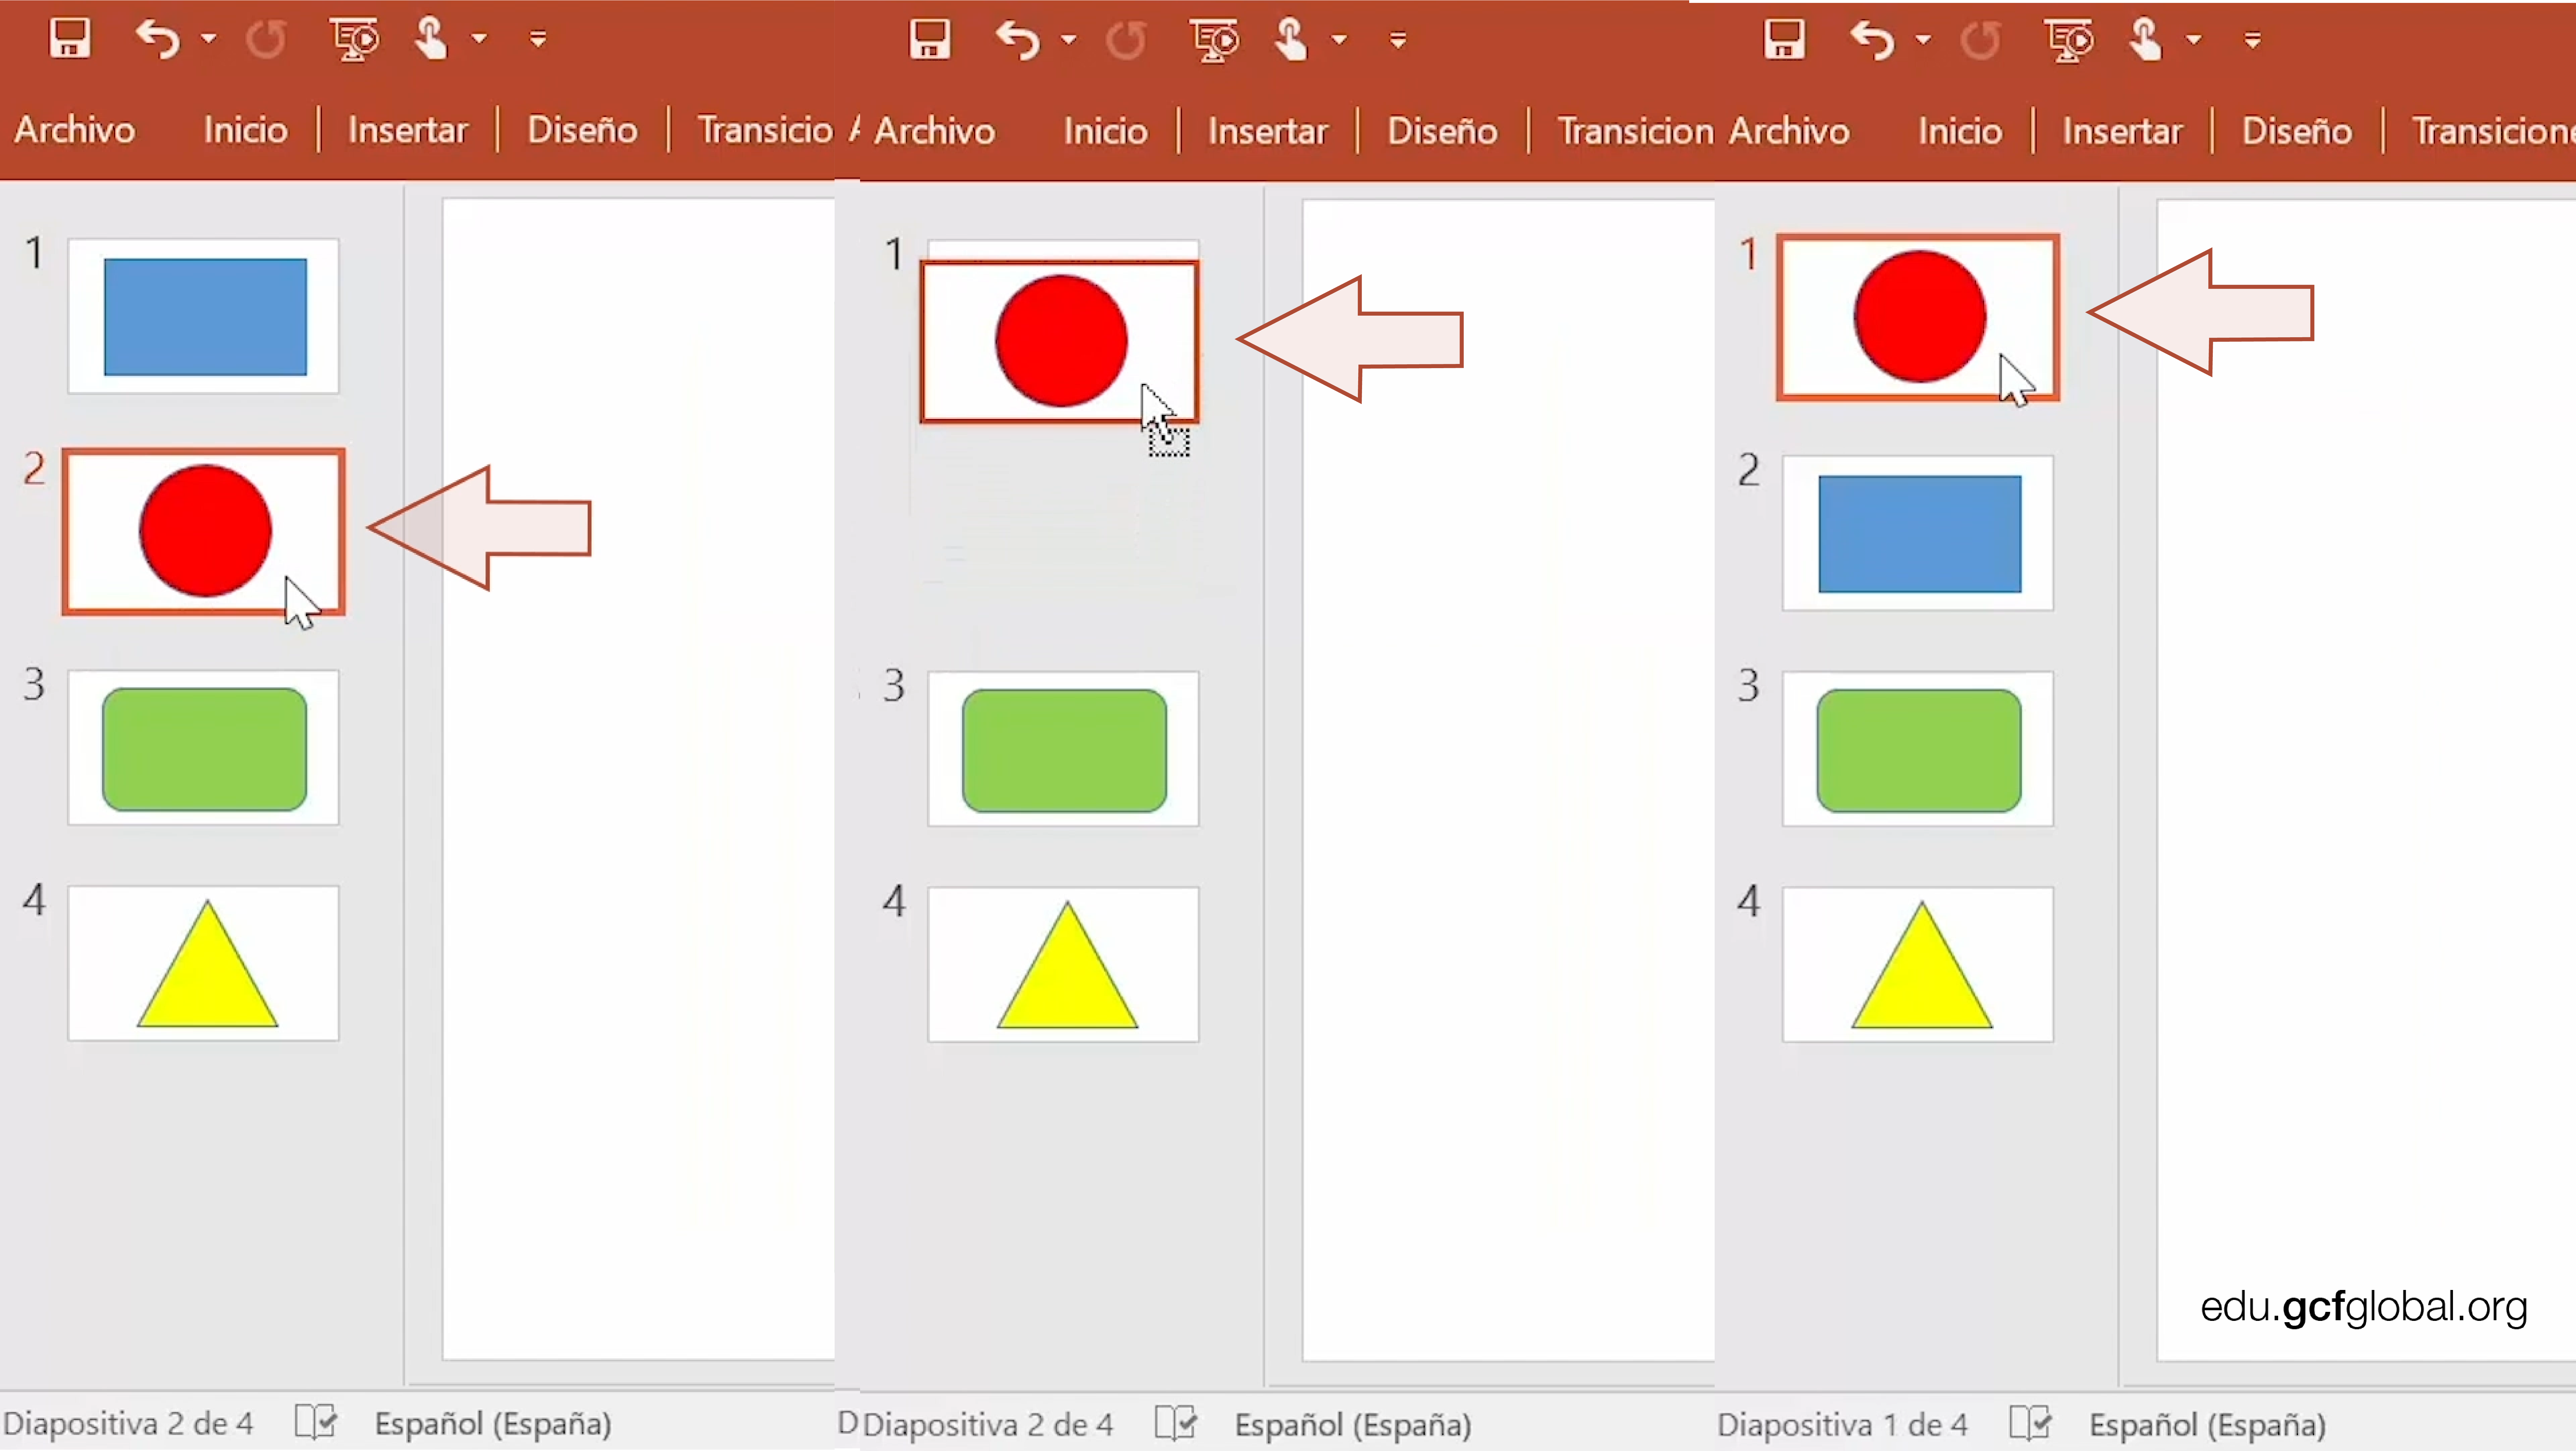Screen dimensions: 2576x1451
Task: Select blue rectangle slide 1 in left panel
Action: (204, 316)
